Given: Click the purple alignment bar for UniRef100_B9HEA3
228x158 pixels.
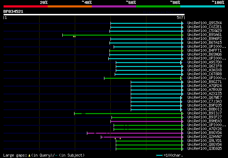Looking at the screenshot, I should 146,122.
